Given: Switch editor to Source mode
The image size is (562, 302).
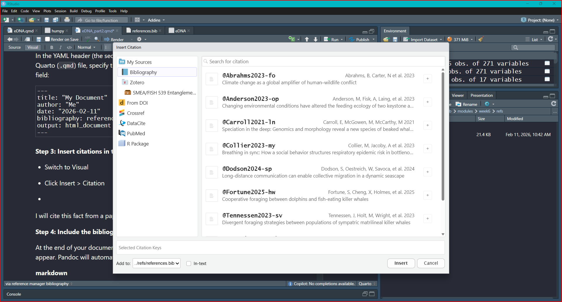Looking at the screenshot, I should 15,47.
